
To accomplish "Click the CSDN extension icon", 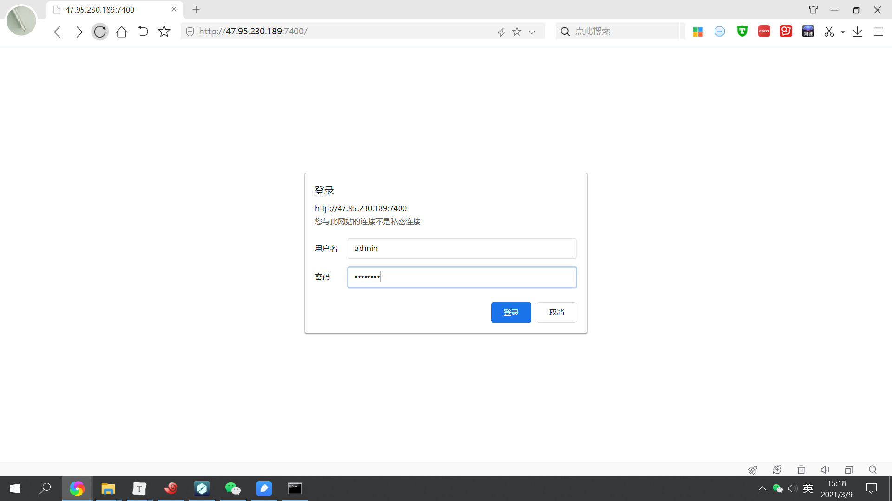I will 764,31.
